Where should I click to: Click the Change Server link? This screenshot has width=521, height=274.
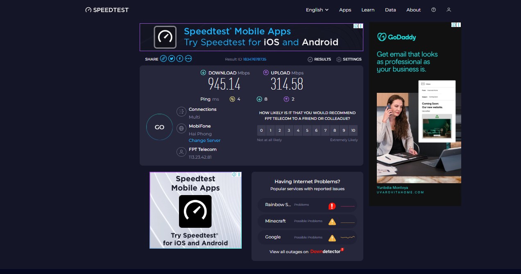(204, 140)
